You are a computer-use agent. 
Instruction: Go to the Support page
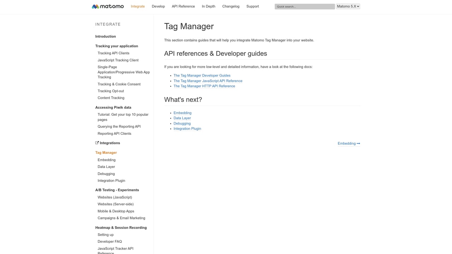point(252,6)
